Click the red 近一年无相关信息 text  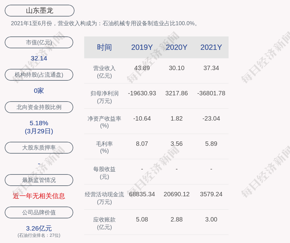(x=39, y=196)
